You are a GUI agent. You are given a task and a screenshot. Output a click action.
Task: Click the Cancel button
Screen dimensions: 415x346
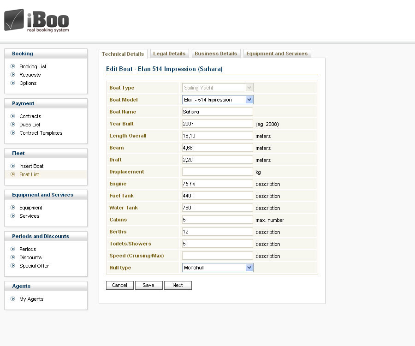119,285
